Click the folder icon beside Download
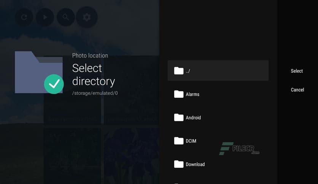 pyautogui.click(x=179, y=164)
